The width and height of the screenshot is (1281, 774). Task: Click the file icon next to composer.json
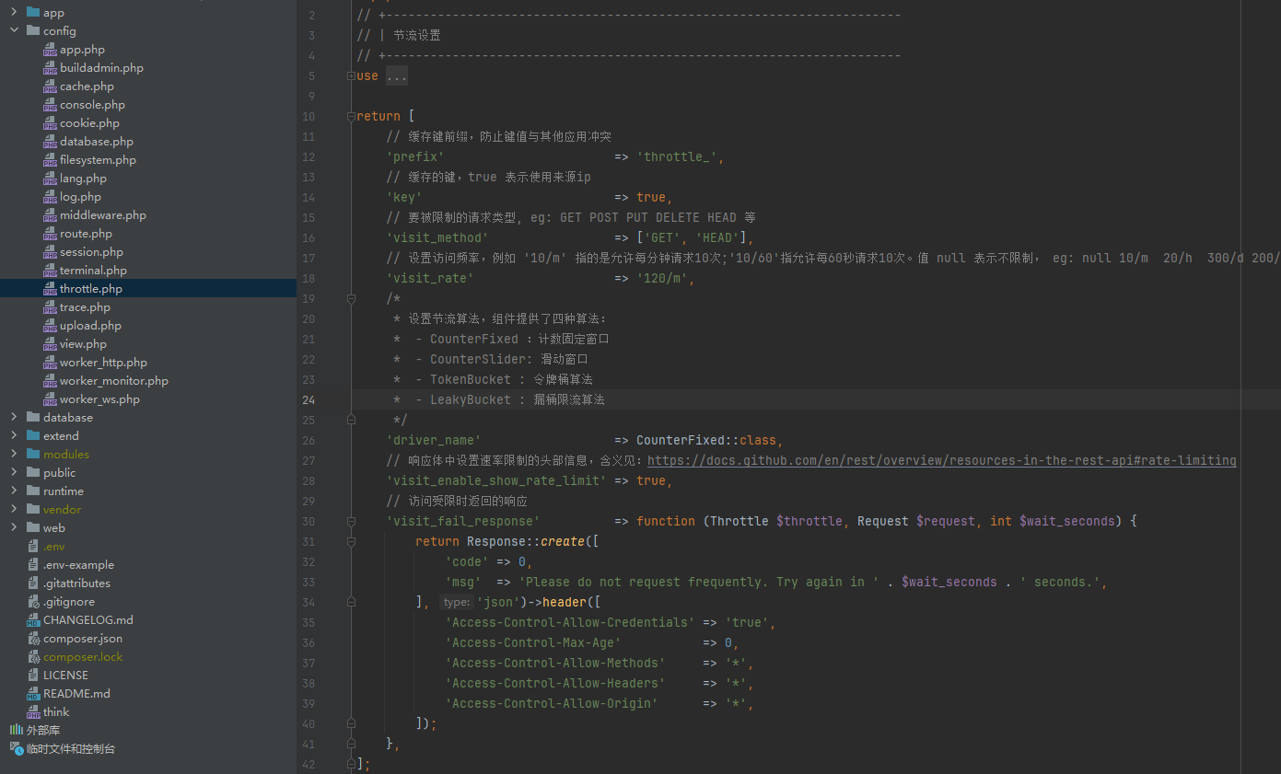(x=33, y=639)
